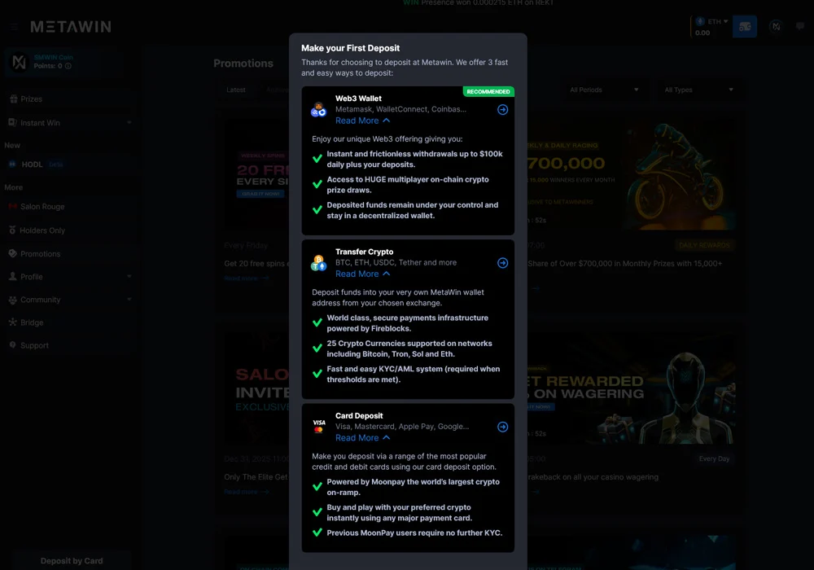Screen dimensions: 814x570
Task: Collapse Read More under Web3 Wallet
Action: click(x=362, y=121)
